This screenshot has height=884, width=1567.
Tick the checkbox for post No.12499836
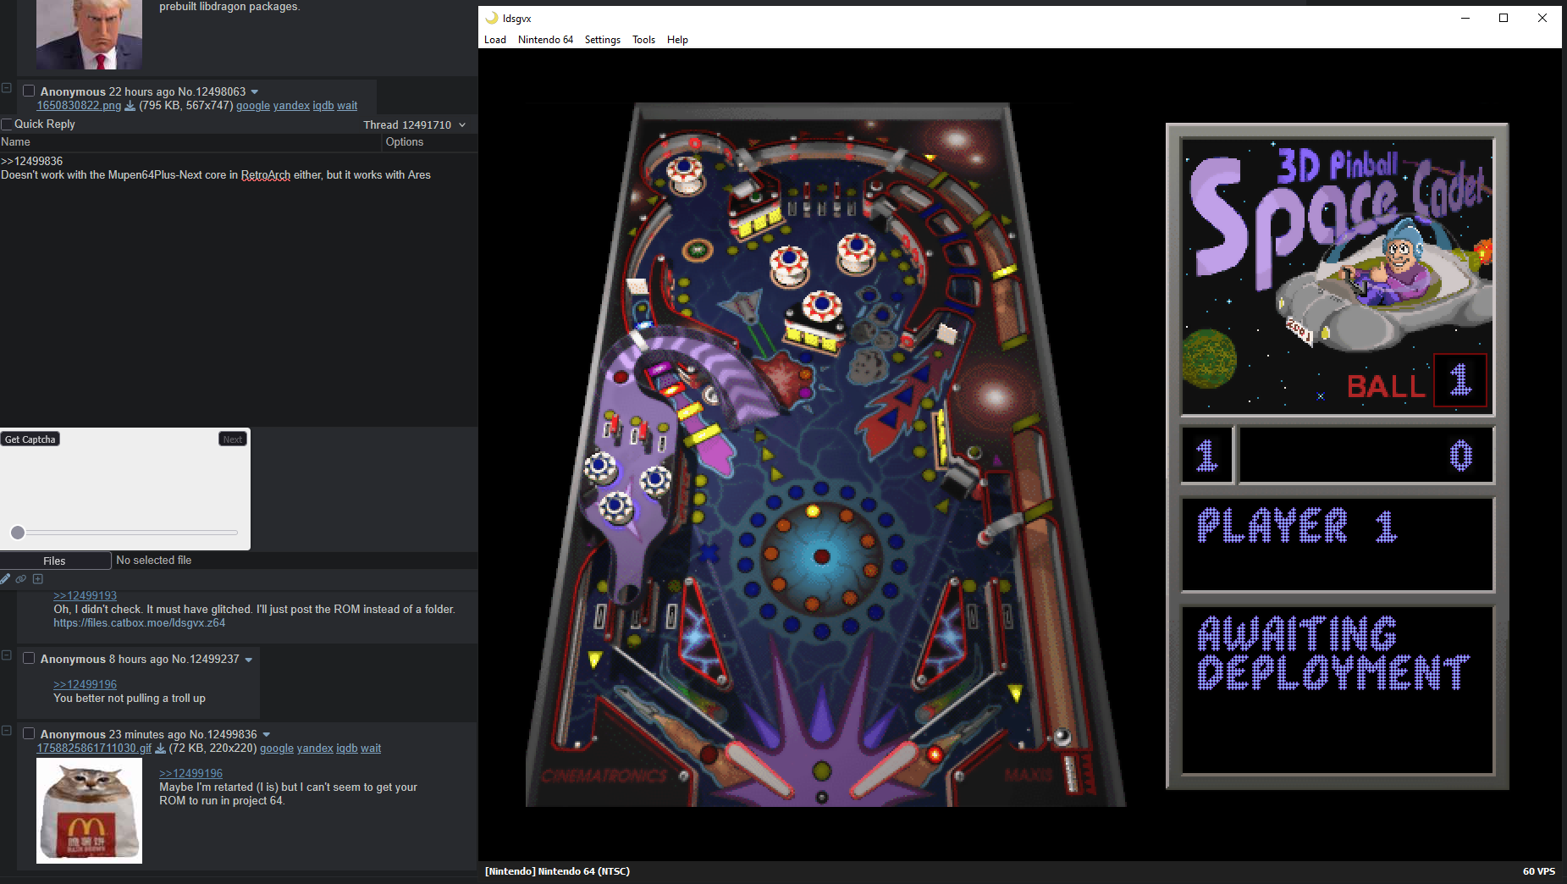(29, 733)
